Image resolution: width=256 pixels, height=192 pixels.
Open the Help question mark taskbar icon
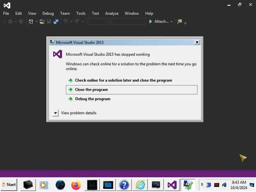124,185
